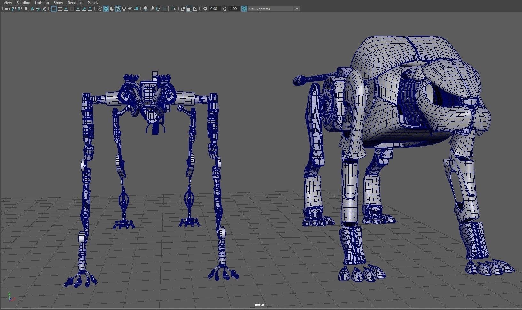This screenshot has width=522, height=310.
Task: Toggle the Shadows icon
Action: click(x=136, y=9)
